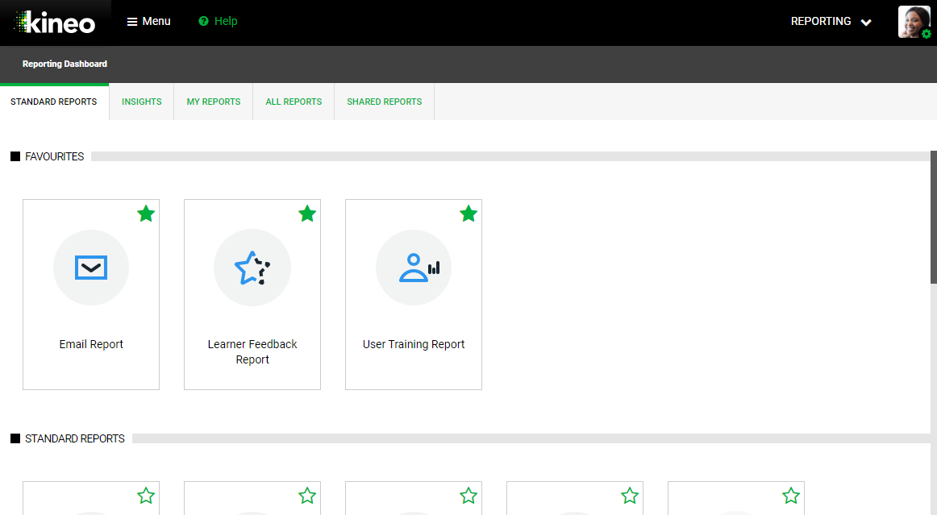
Task: Select the Standard Reports tab
Action: tap(54, 102)
